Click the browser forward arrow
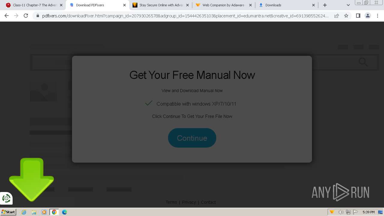The image size is (384, 216). click(x=16, y=16)
